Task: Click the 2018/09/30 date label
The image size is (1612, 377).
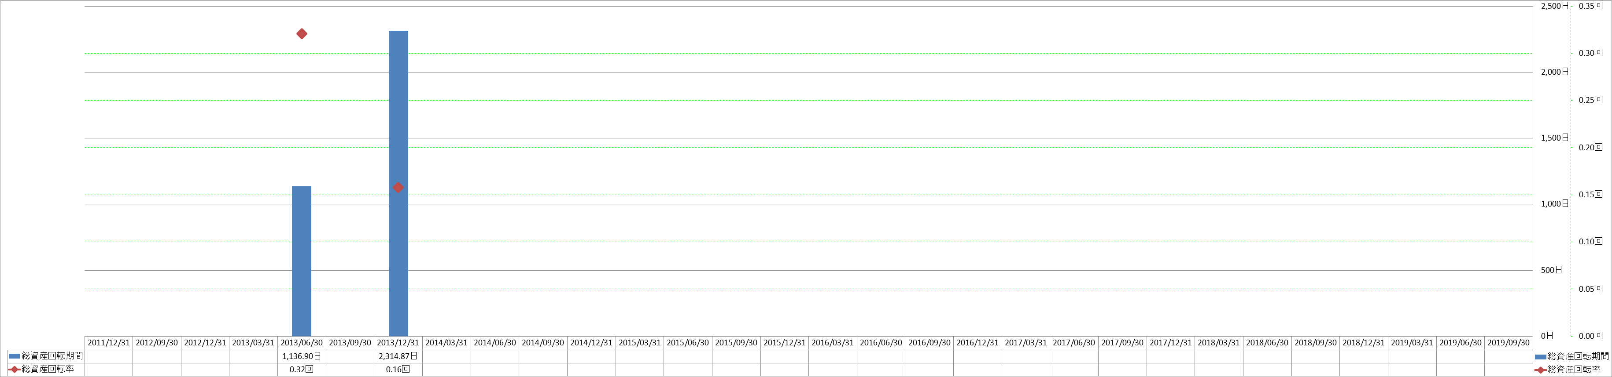Action: [1315, 343]
